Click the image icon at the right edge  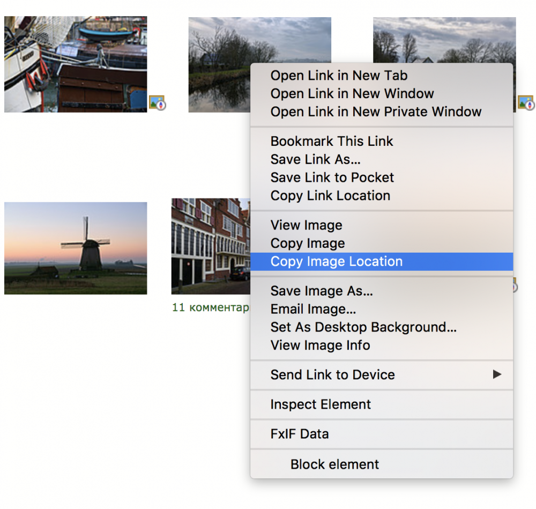[x=526, y=102]
